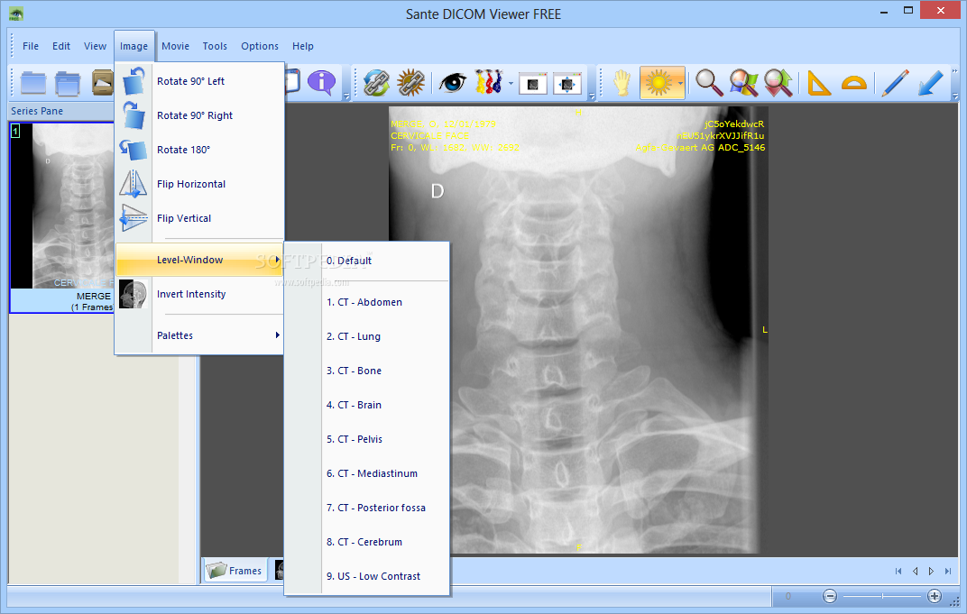Open the File menu
967x614 pixels.
(31, 46)
